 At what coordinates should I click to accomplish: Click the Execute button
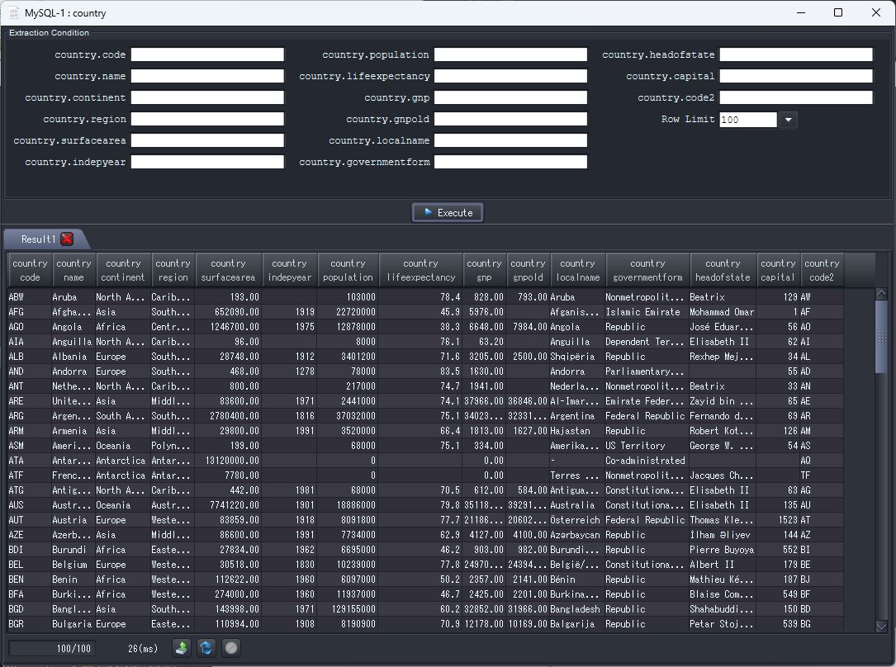[x=448, y=212]
